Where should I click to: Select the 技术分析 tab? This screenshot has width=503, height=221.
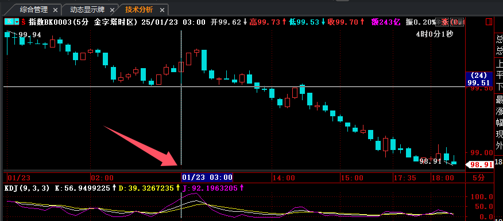[x=139, y=10]
